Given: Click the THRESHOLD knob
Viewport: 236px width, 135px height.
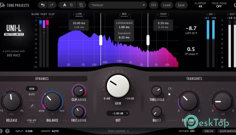Looking at the screenshot, I should tap(157, 91).
